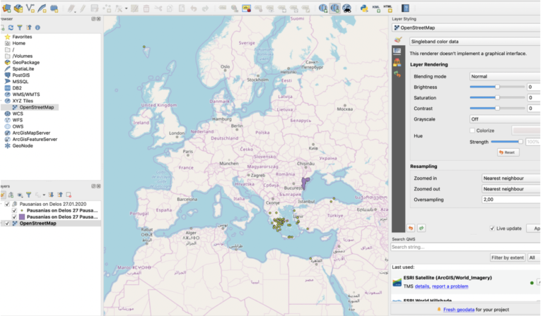Click the QuickMapServices web services icon
Screen dimensions: 543x316
[x=322, y=8]
